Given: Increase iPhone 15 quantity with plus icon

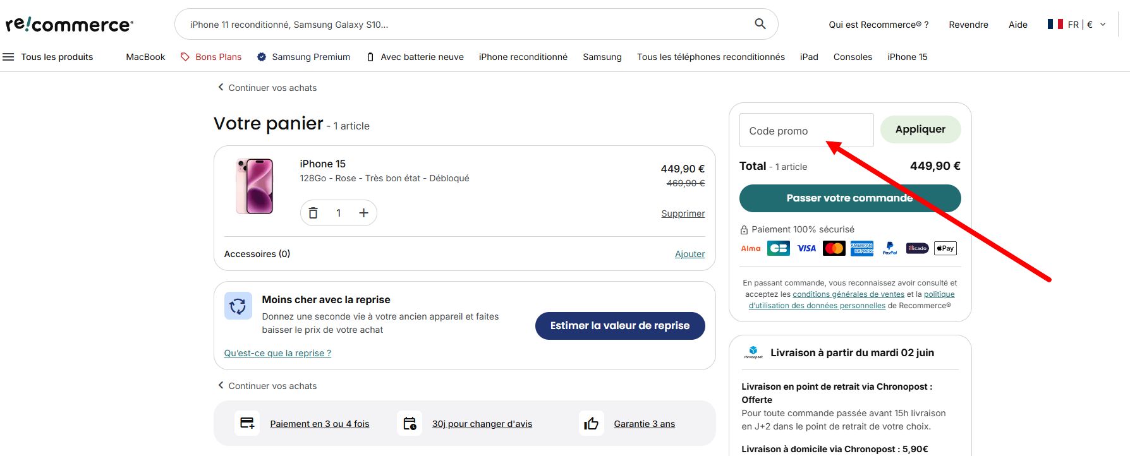Looking at the screenshot, I should (363, 213).
